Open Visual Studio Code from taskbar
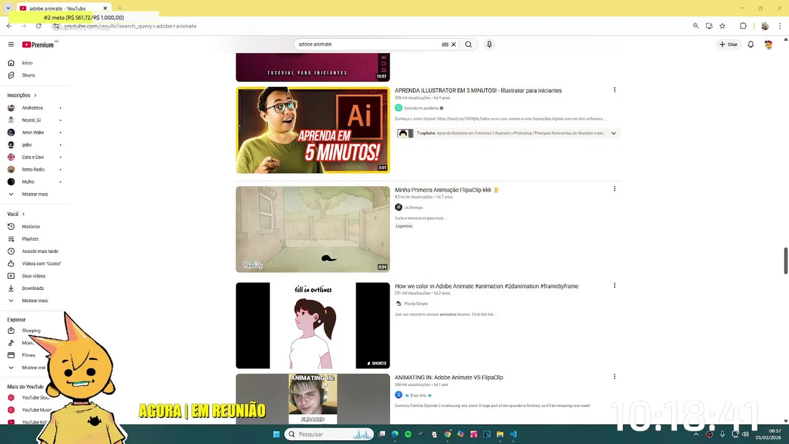This screenshot has width=789, height=444. pos(513,434)
